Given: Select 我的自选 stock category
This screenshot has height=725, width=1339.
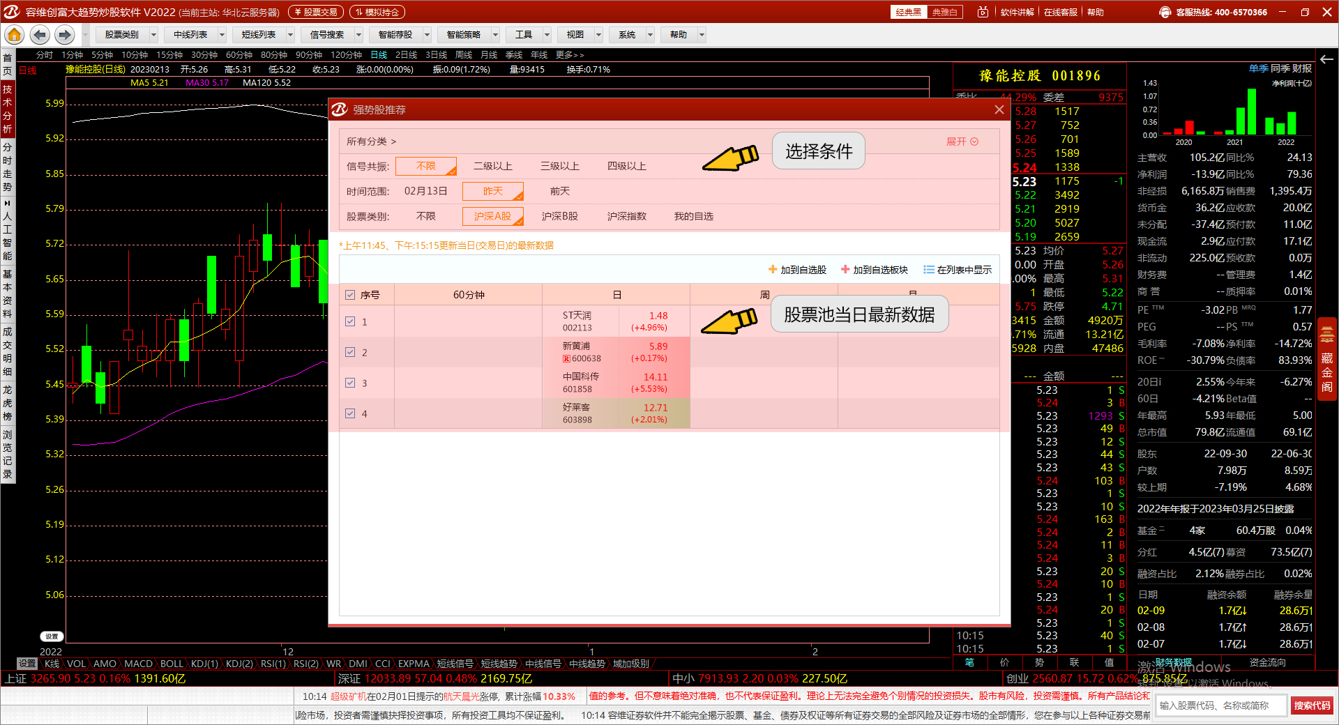Looking at the screenshot, I should point(693,216).
